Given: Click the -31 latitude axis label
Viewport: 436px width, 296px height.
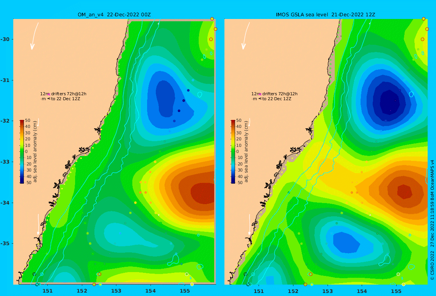Looking at the screenshot, I should point(5,80).
